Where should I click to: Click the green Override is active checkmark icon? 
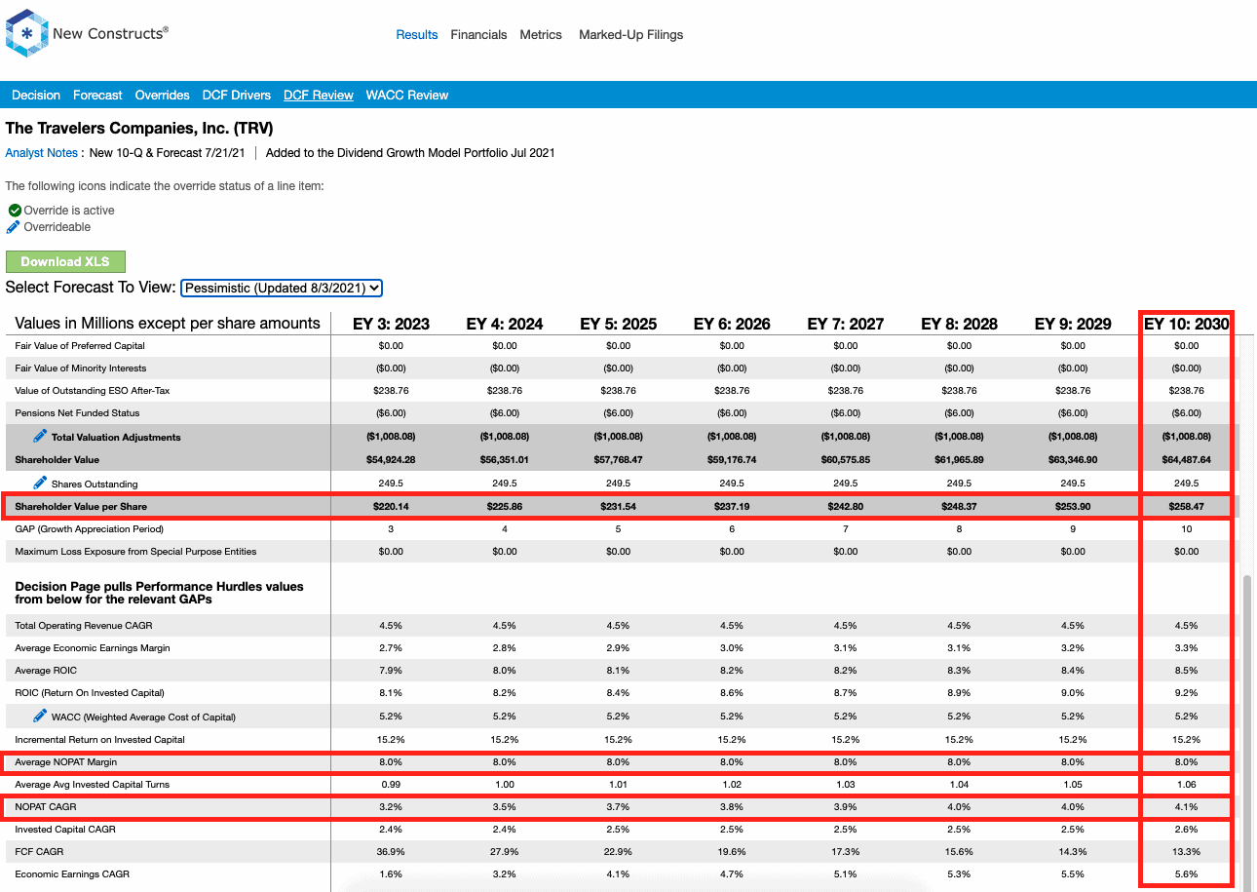coord(15,211)
